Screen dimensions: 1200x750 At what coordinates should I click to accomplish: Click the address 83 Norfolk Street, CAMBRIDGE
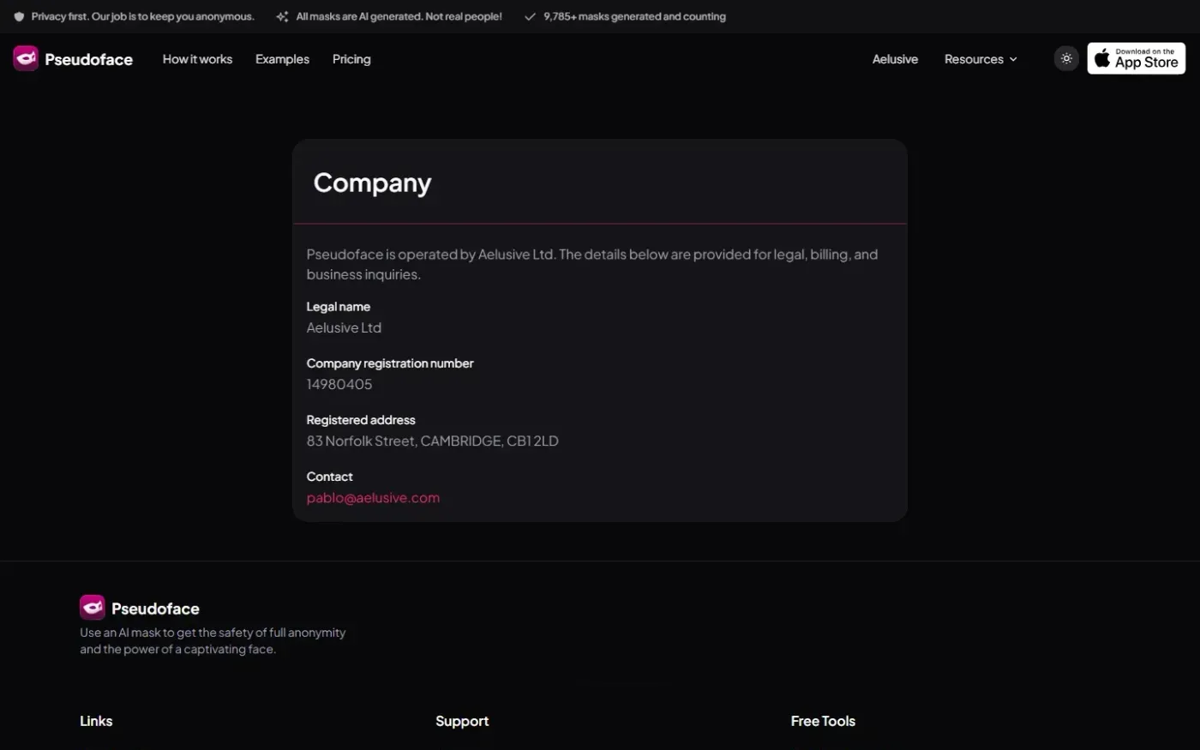433,441
